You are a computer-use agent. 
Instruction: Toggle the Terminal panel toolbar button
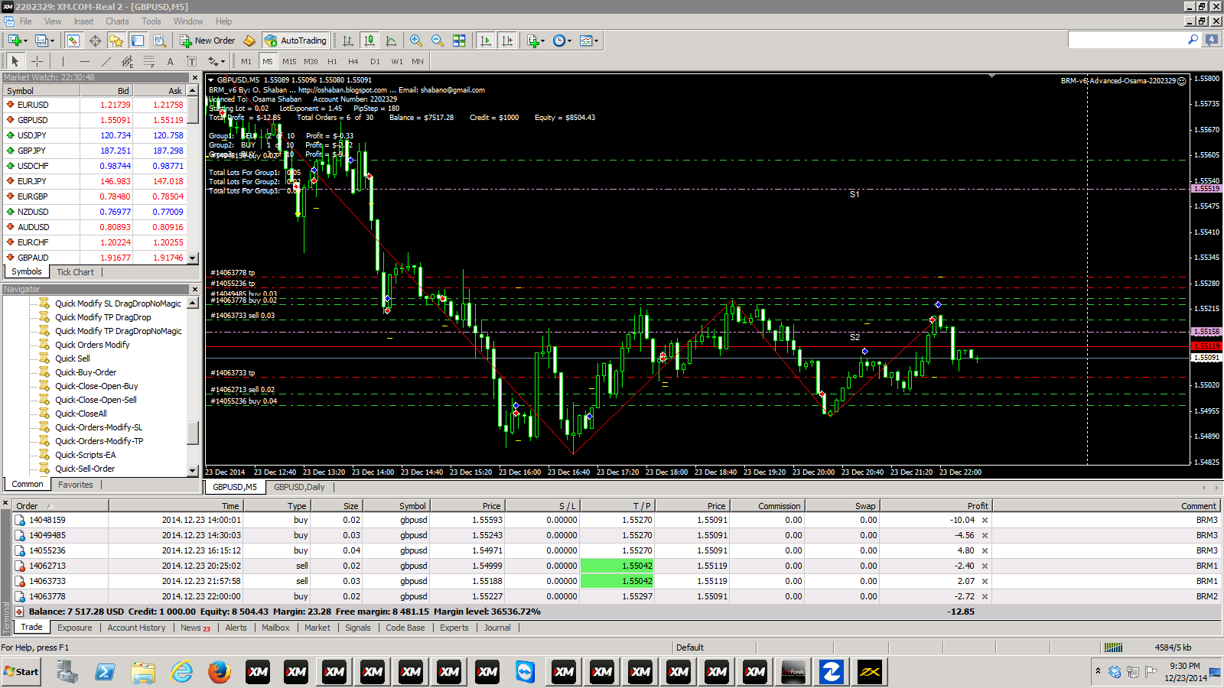click(x=138, y=41)
